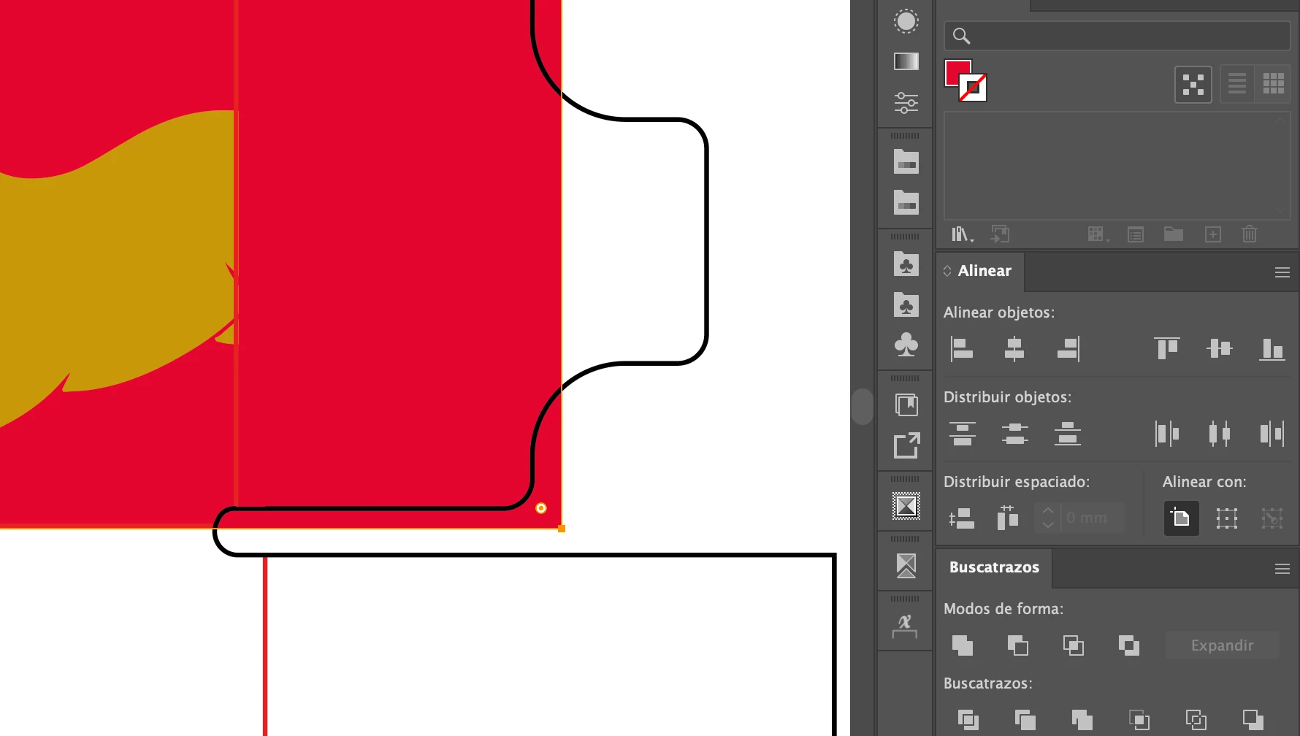The width and height of the screenshot is (1300, 736).
Task: Increase spacing value with stepper up
Action: [x=1048, y=510]
